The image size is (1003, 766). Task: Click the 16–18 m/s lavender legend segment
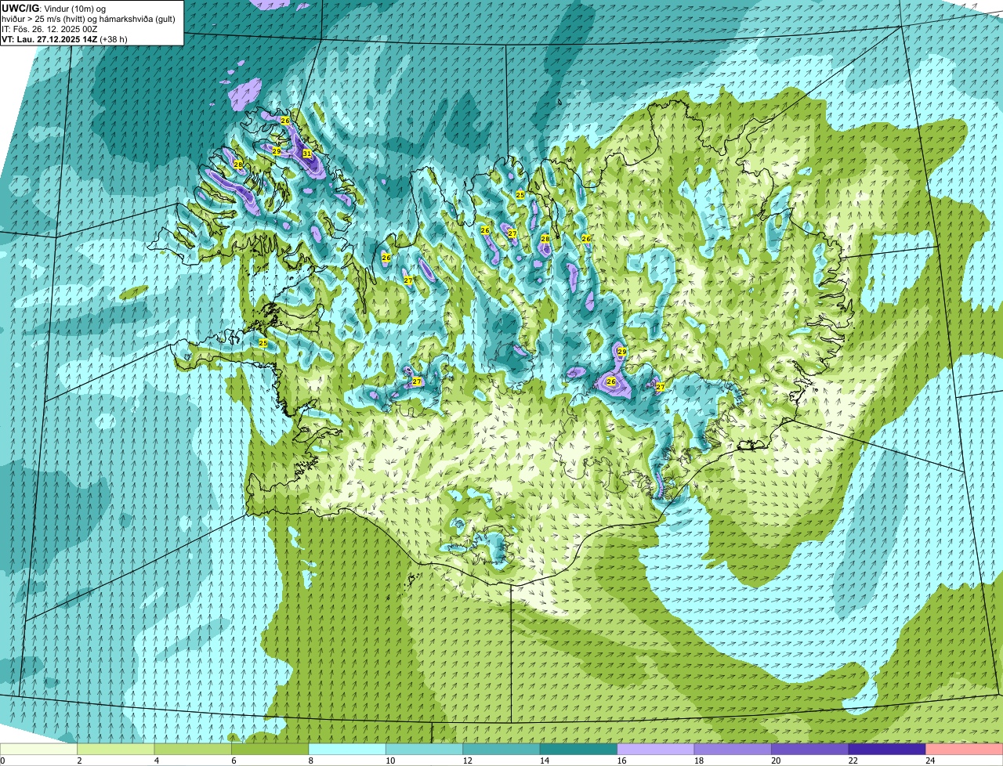[x=656, y=749]
